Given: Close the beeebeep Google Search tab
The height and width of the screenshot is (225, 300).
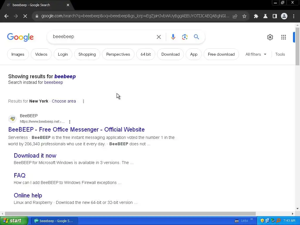Looking at the screenshot, I should 68,5.
